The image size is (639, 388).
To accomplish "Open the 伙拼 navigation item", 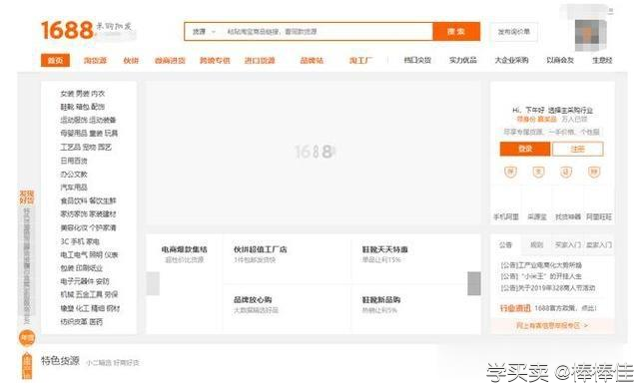I will click(x=131, y=60).
